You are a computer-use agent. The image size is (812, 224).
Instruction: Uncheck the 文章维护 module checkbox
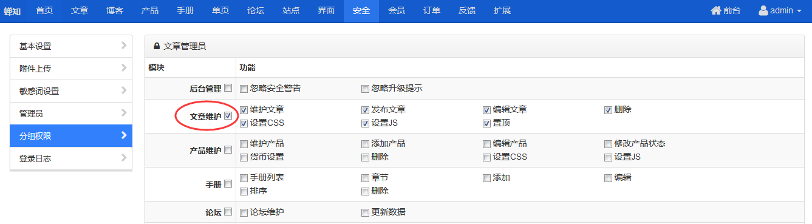click(x=228, y=116)
